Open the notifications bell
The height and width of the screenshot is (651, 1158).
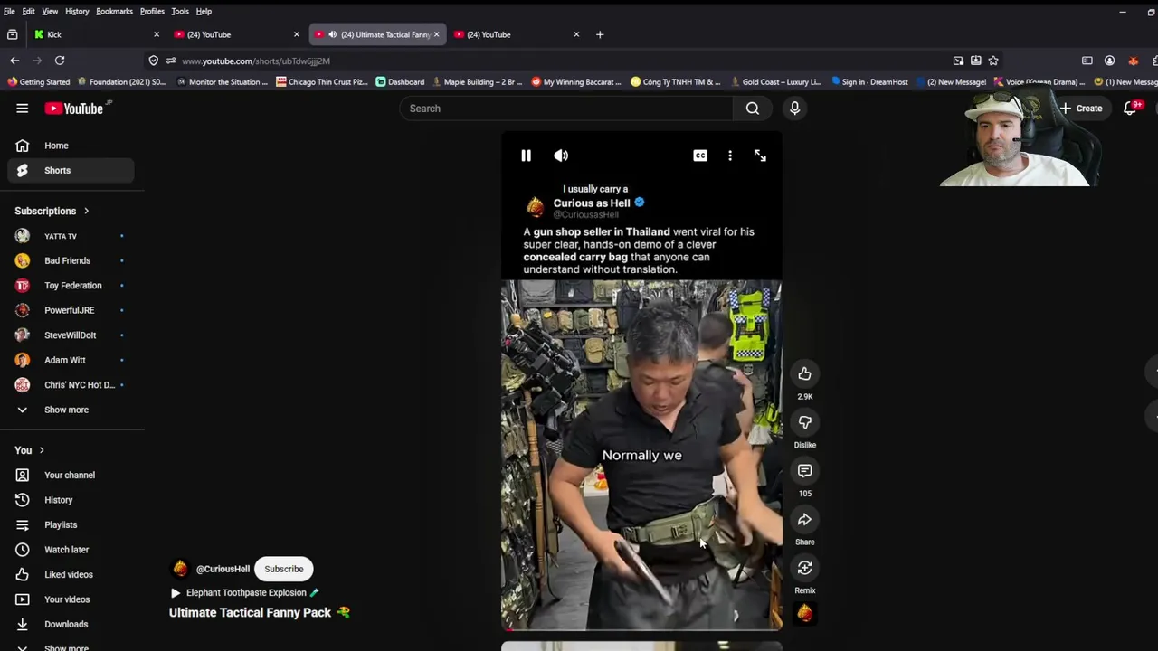coord(1131,108)
